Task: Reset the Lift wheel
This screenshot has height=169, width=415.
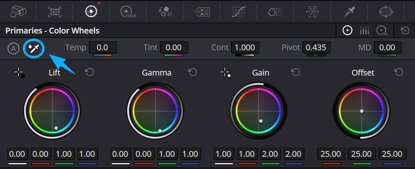Action: point(90,72)
